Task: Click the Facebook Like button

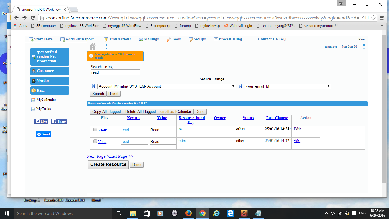Action: [41, 121]
